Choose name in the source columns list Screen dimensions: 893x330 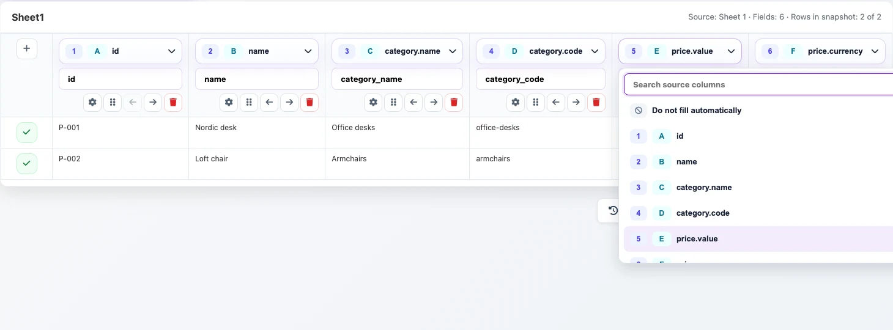coord(758,162)
